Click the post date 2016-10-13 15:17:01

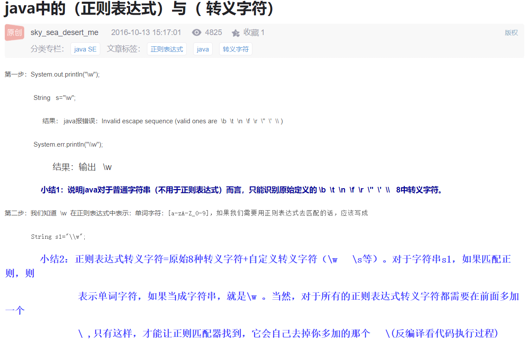click(146, 32)
